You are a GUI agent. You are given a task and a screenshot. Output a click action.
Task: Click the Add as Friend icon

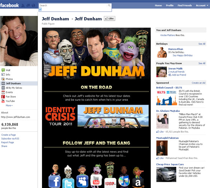click(x=170, y=75)
